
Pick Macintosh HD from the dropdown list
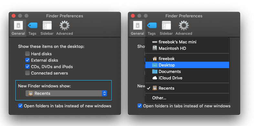click(x=187, y=48)
